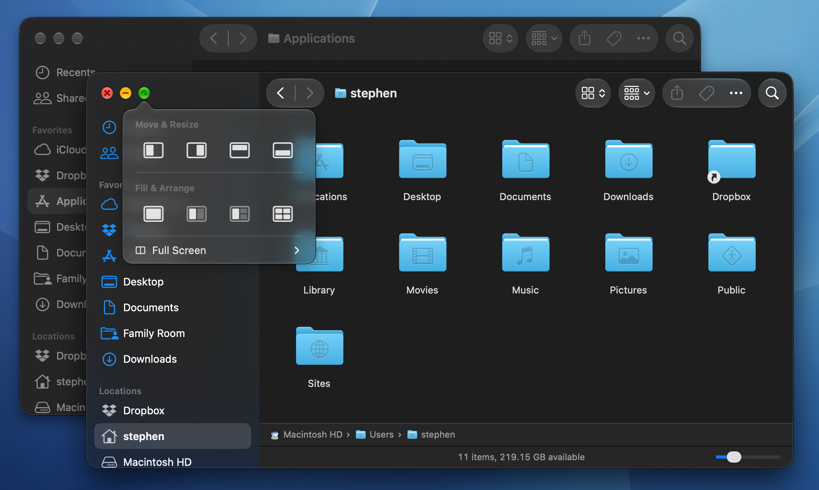819x490 pixels.
Task: Click Applications icon in front sidebar
Action: (109, 256)
